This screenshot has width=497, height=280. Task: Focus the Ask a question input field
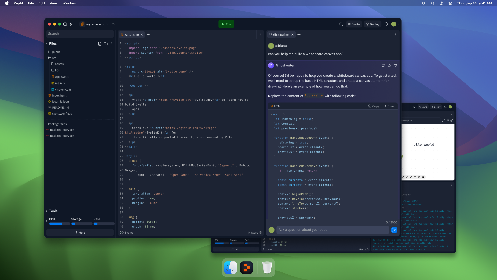point(332,230)
